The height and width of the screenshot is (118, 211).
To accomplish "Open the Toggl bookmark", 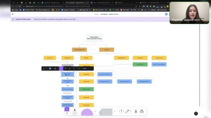I will [x=15, y=10].
